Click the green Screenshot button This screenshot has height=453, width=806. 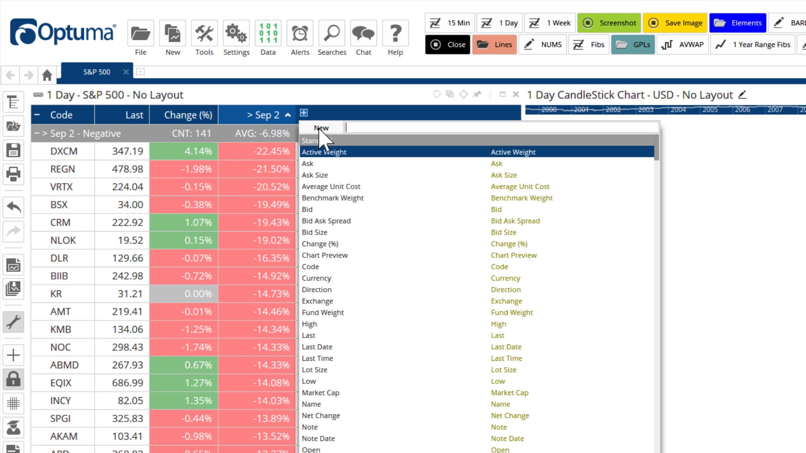point(609,23)
